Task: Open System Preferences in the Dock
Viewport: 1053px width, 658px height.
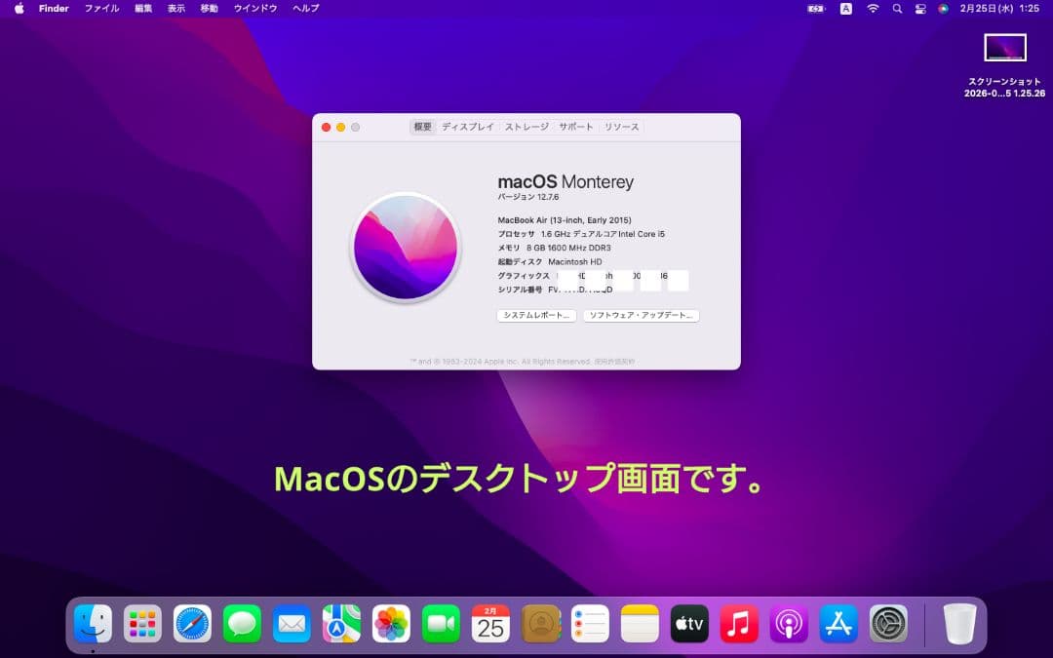Action: click(x=888, y=623)
